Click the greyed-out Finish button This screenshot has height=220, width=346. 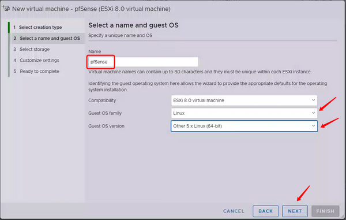325,211
